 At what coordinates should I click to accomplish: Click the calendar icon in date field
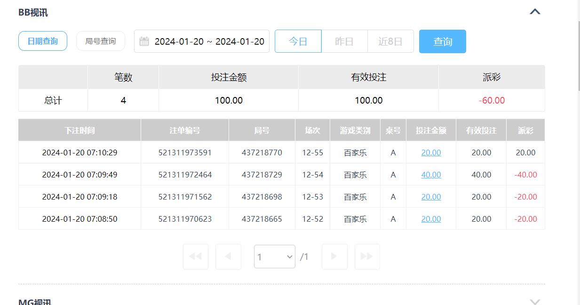click(144, 41)
